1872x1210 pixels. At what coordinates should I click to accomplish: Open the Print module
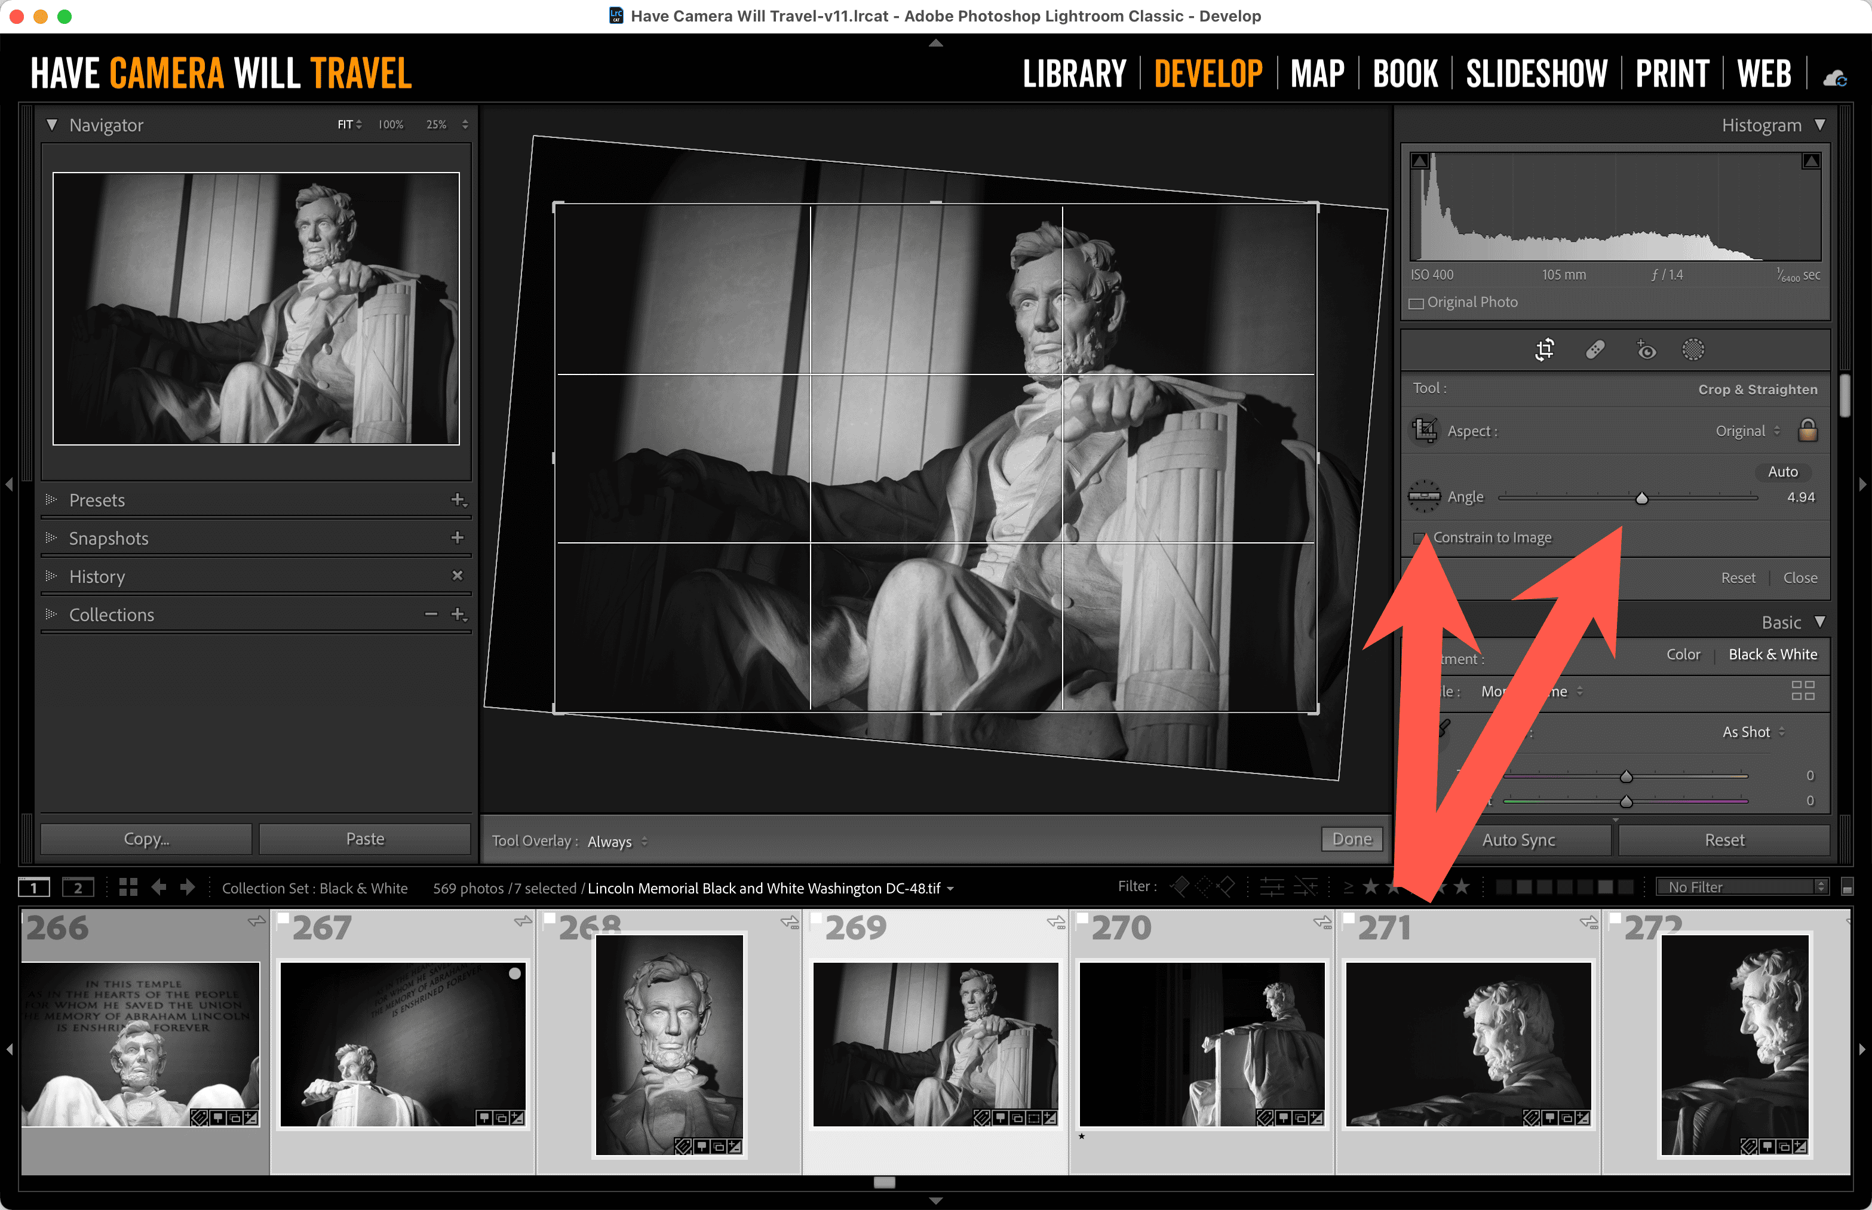coord(1672,75)
